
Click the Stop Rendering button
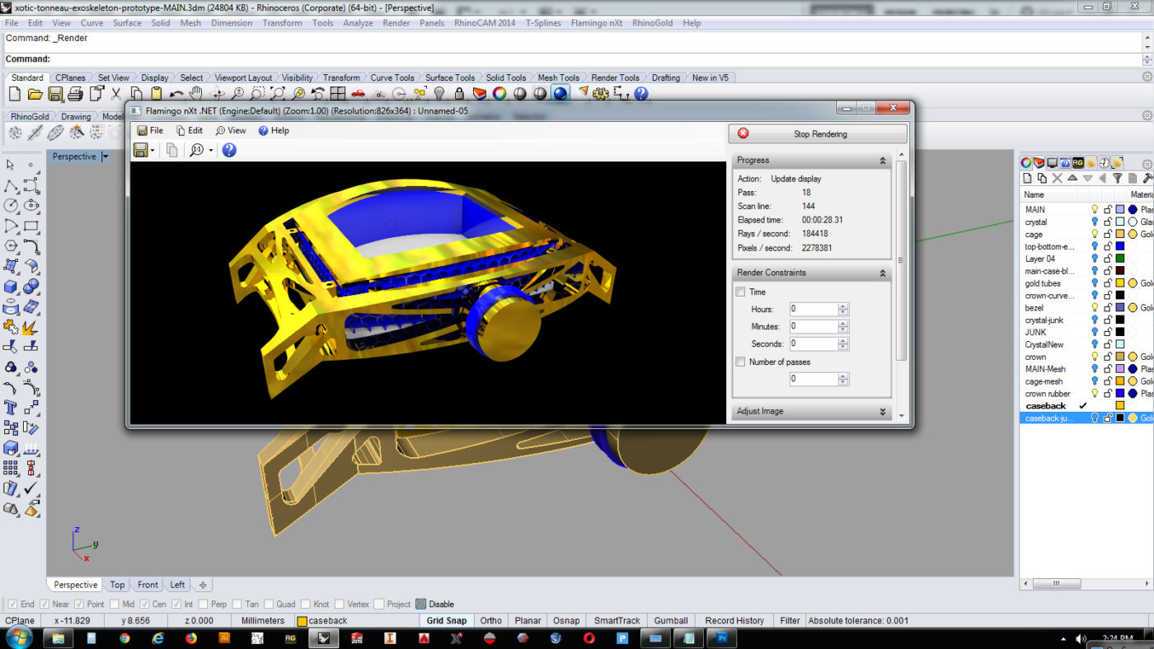(818, 133)
